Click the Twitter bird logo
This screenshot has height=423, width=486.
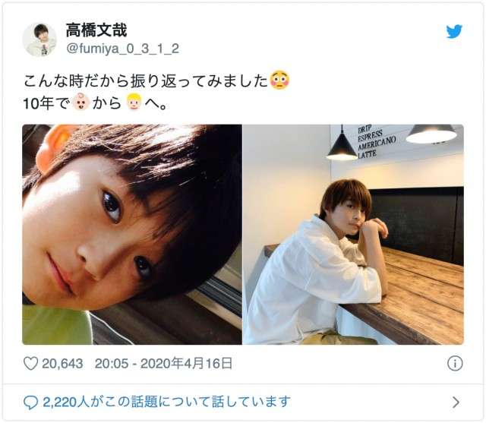[x=454, y=31]
